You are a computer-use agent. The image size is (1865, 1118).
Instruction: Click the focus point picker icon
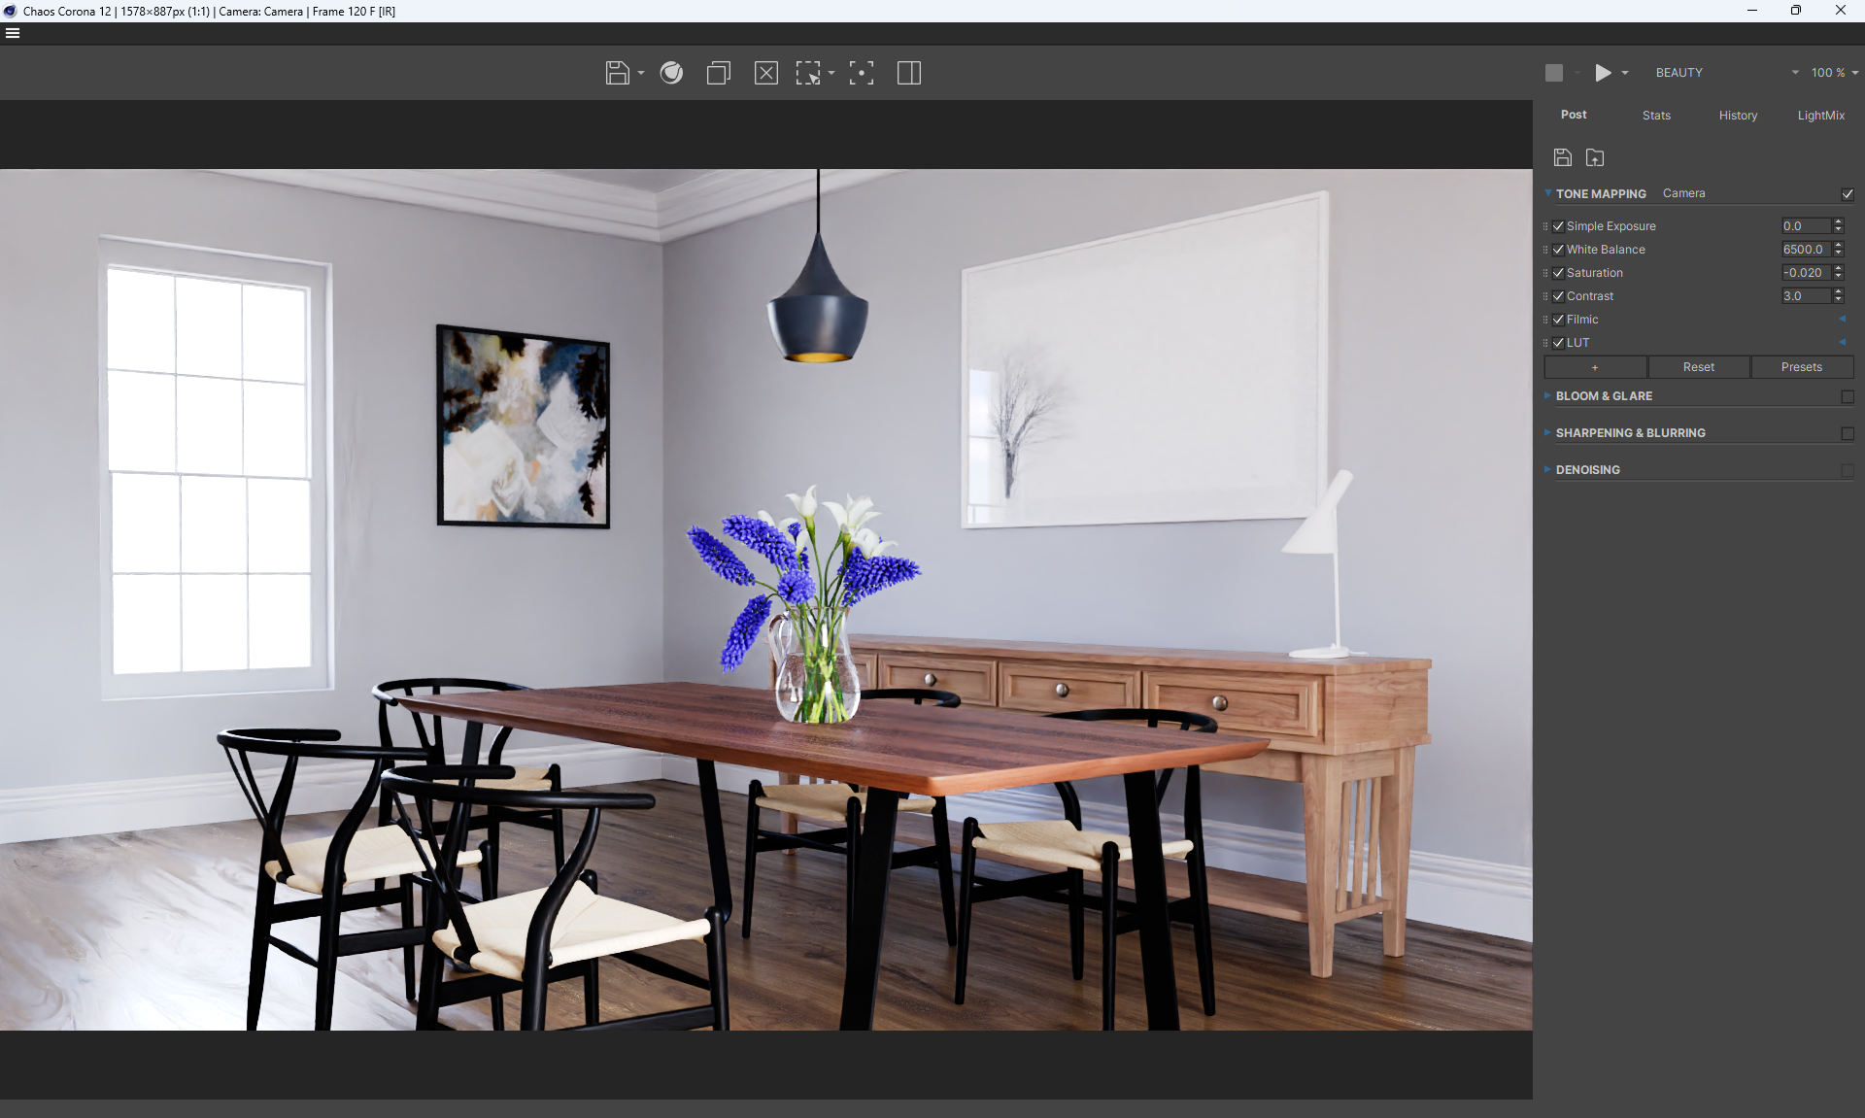[861, 73]
